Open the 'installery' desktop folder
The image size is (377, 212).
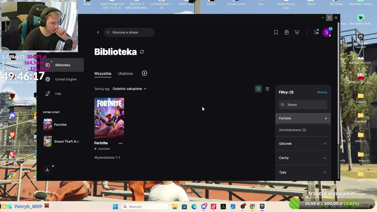pos(361,98)
